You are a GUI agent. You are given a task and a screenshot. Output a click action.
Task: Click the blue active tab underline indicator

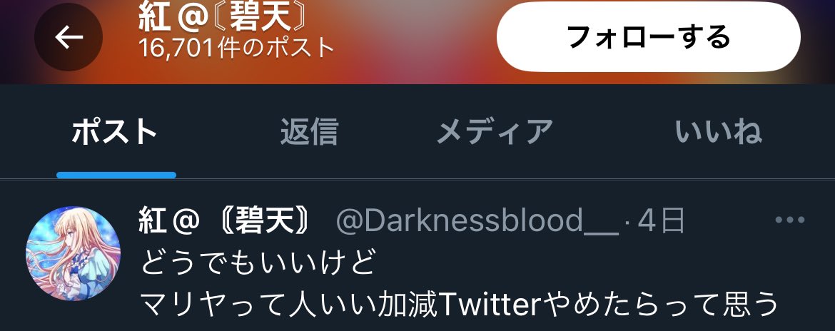coord(116,175)
